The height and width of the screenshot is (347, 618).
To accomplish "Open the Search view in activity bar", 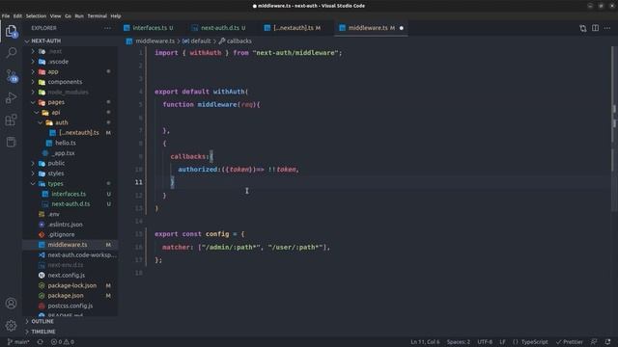I will coord(11,53).
